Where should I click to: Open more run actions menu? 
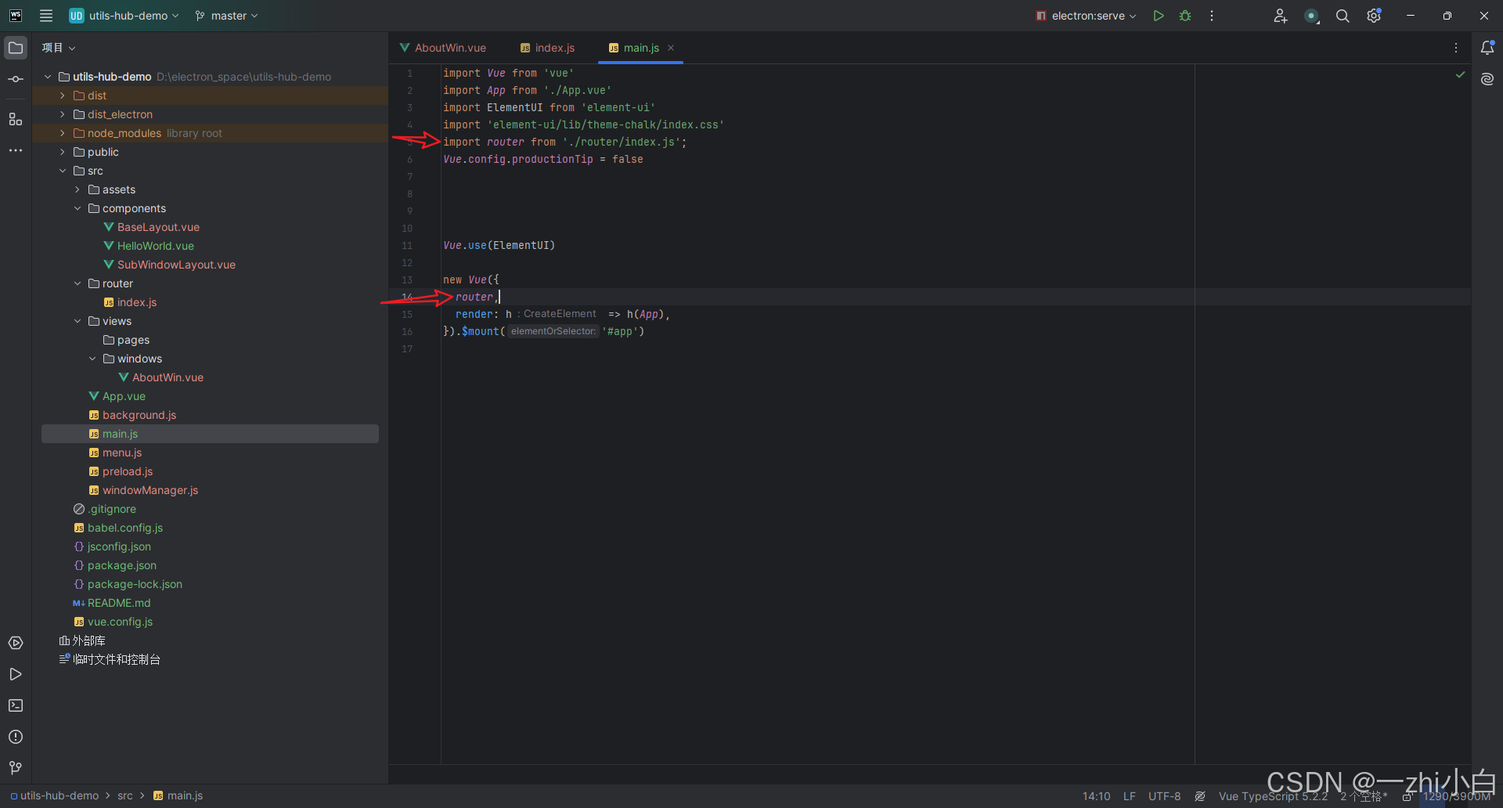(1212, 16)
